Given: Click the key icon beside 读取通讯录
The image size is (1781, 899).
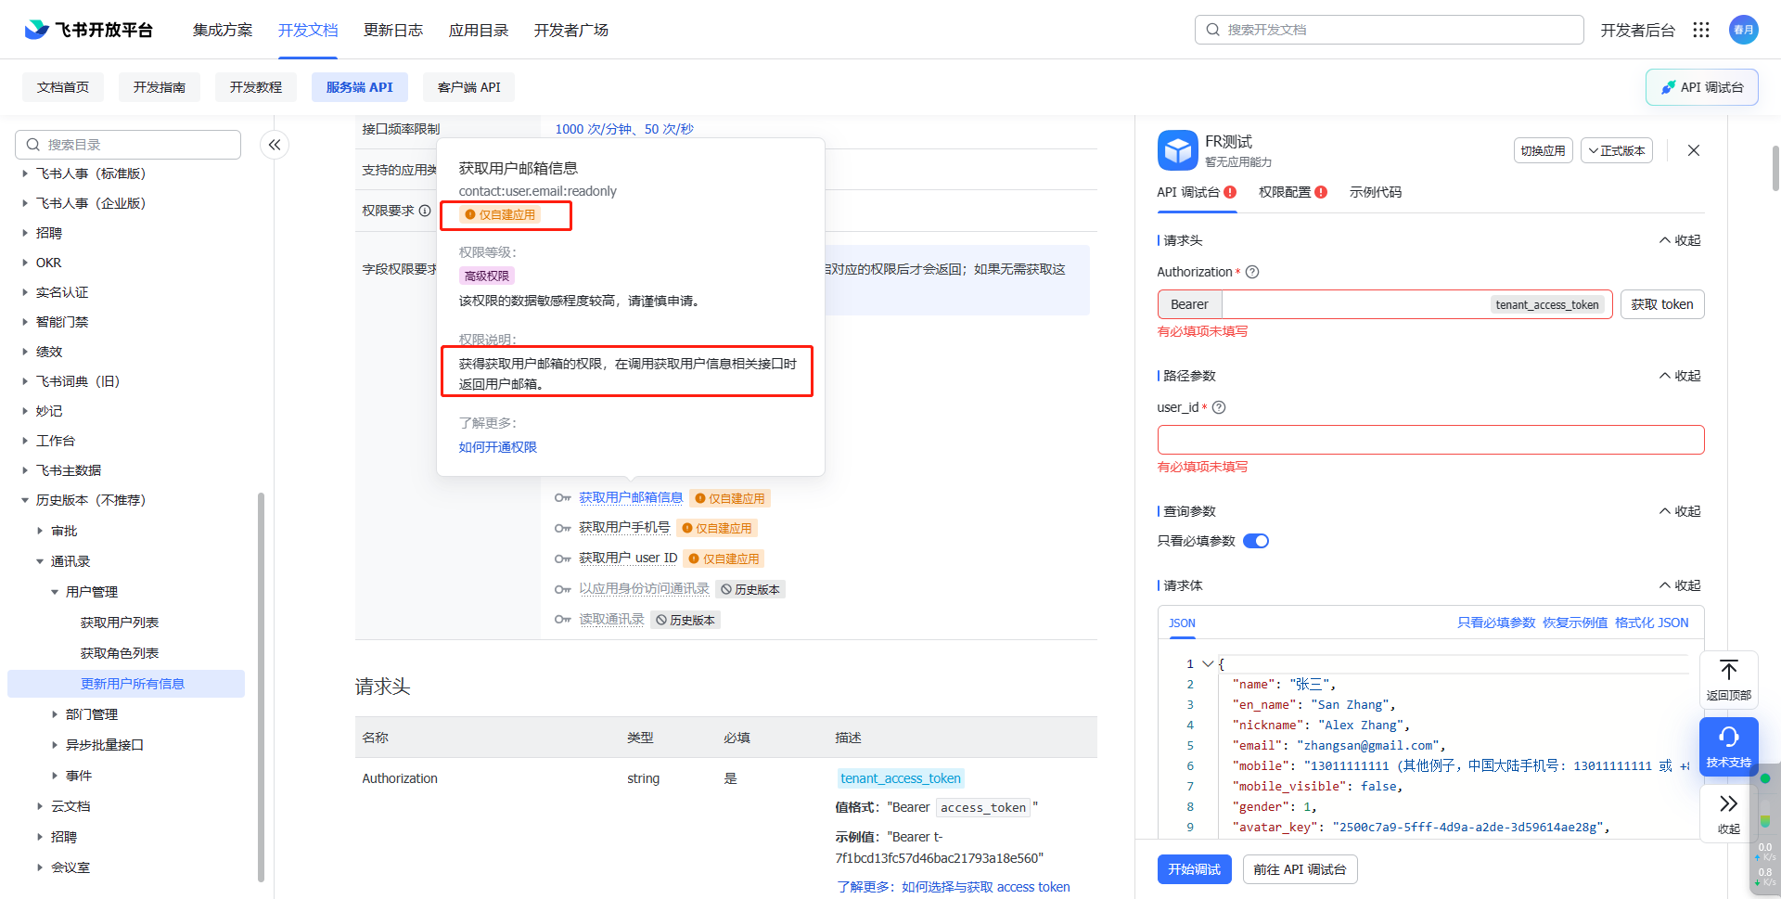Looking at the screenshot, I should (562, 620).
